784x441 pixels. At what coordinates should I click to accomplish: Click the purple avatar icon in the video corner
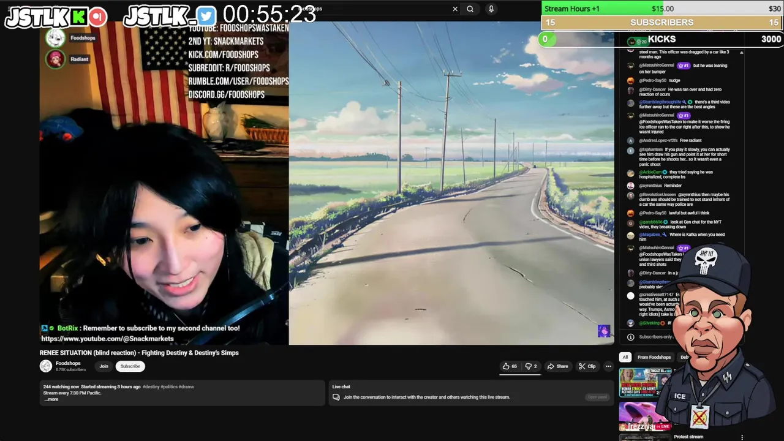click(x=604, y=331)
